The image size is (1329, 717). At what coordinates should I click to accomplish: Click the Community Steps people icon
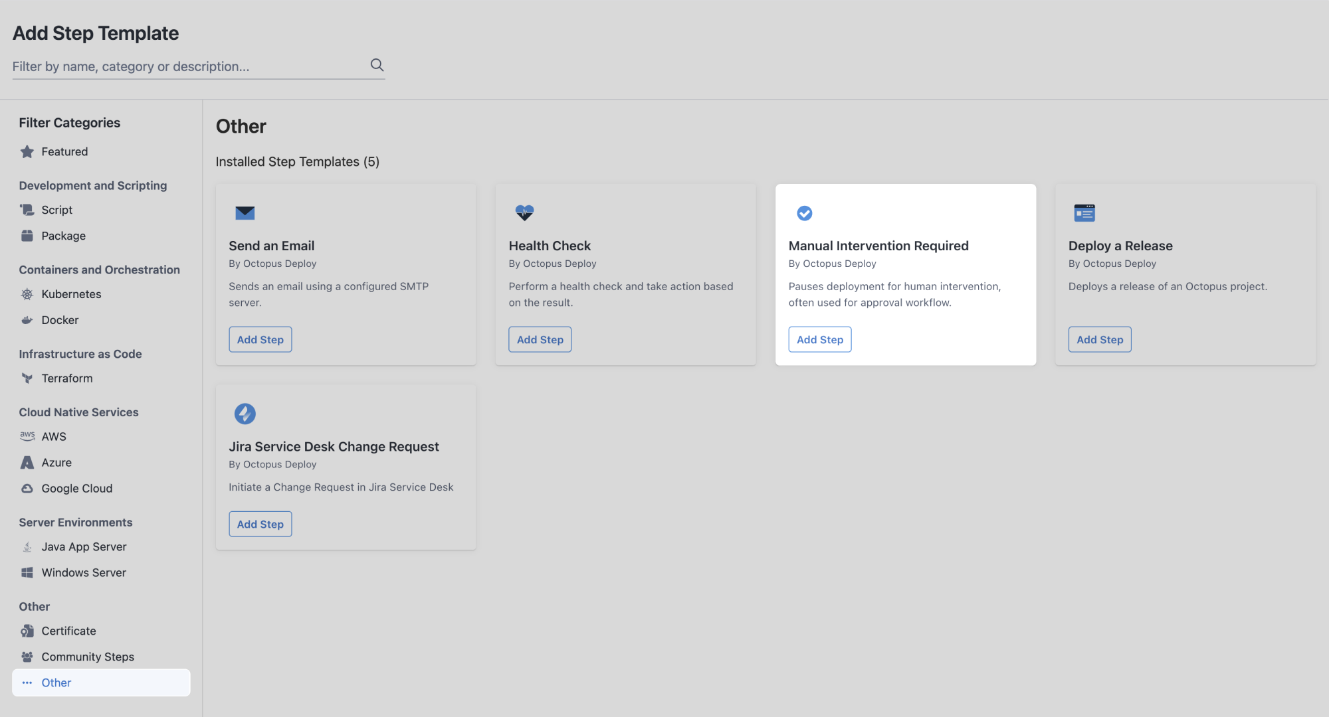[27, 657]
